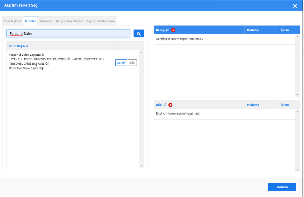
Task: Click the Gereği panel scrollbar down arrow
Action: pyautogui.click(x=297, y=95)
